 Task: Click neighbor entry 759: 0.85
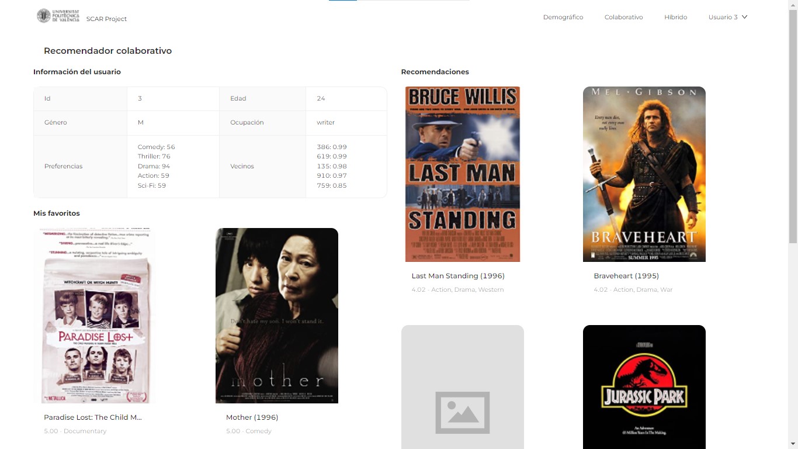pos(332,185)
